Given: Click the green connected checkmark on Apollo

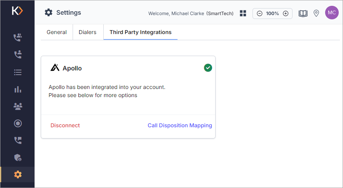Looking at the screenshot, I should click(x=208, y=68).
